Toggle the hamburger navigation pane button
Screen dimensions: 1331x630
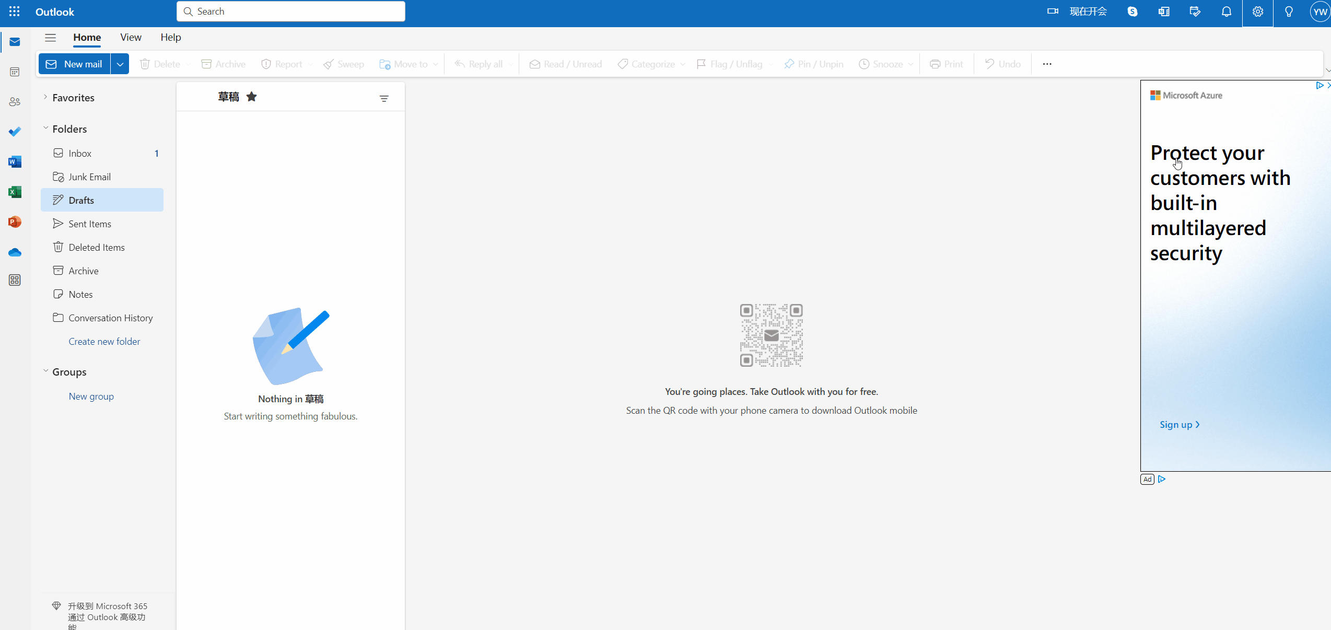click(50, 38)
